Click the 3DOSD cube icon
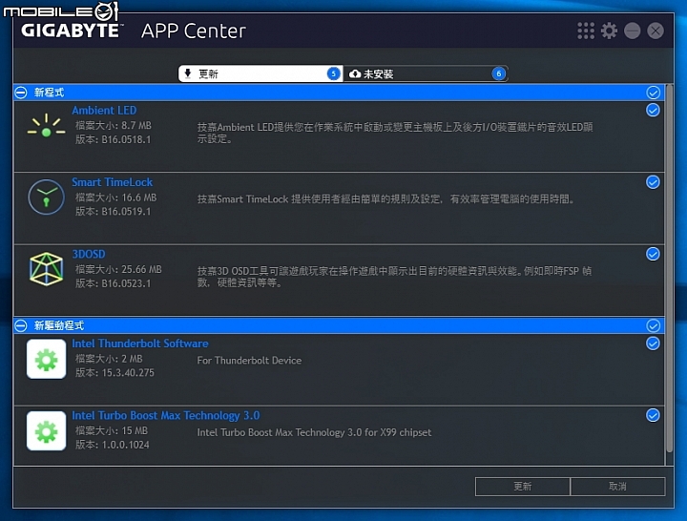The image size is (687, 521). pyautogui.click(x=46, y=268)
